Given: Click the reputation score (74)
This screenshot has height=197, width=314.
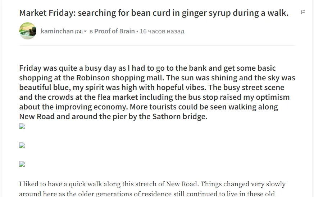Looking at the screenshot, I should point(79,32).
